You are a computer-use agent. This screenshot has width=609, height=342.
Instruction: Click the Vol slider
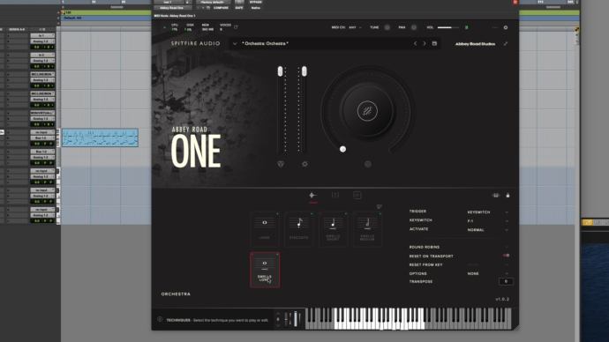coord(447,27)
